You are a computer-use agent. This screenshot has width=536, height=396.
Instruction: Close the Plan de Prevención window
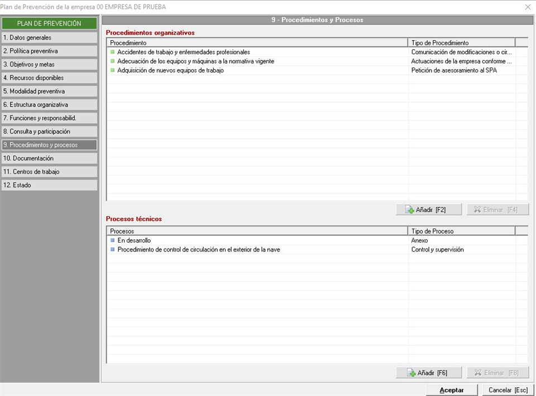528,7
